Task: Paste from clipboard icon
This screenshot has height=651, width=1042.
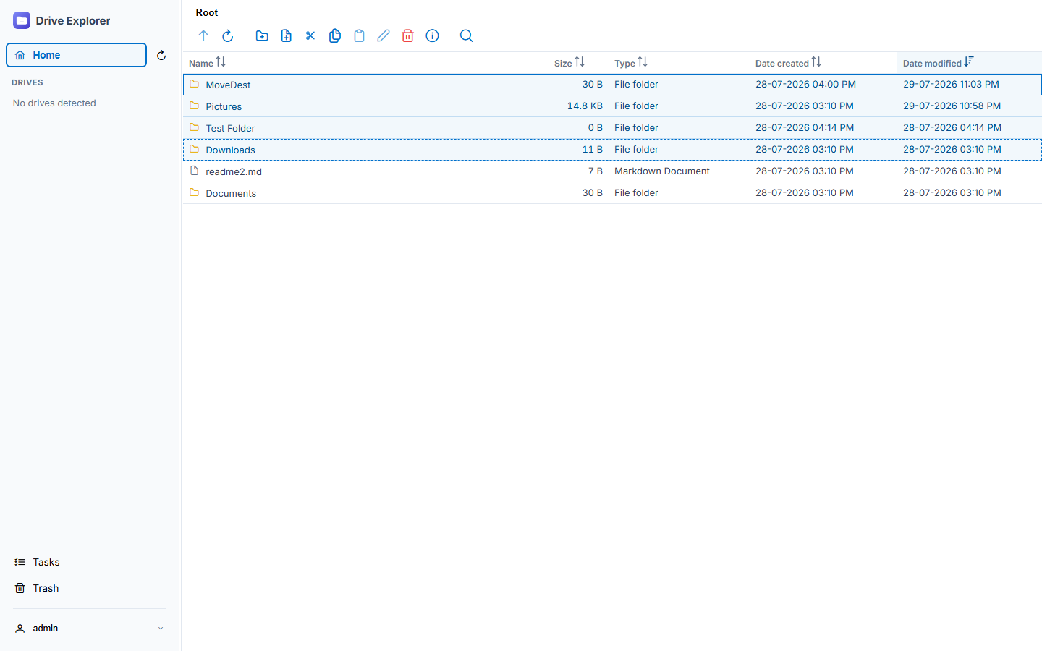Action: (359, 35)
